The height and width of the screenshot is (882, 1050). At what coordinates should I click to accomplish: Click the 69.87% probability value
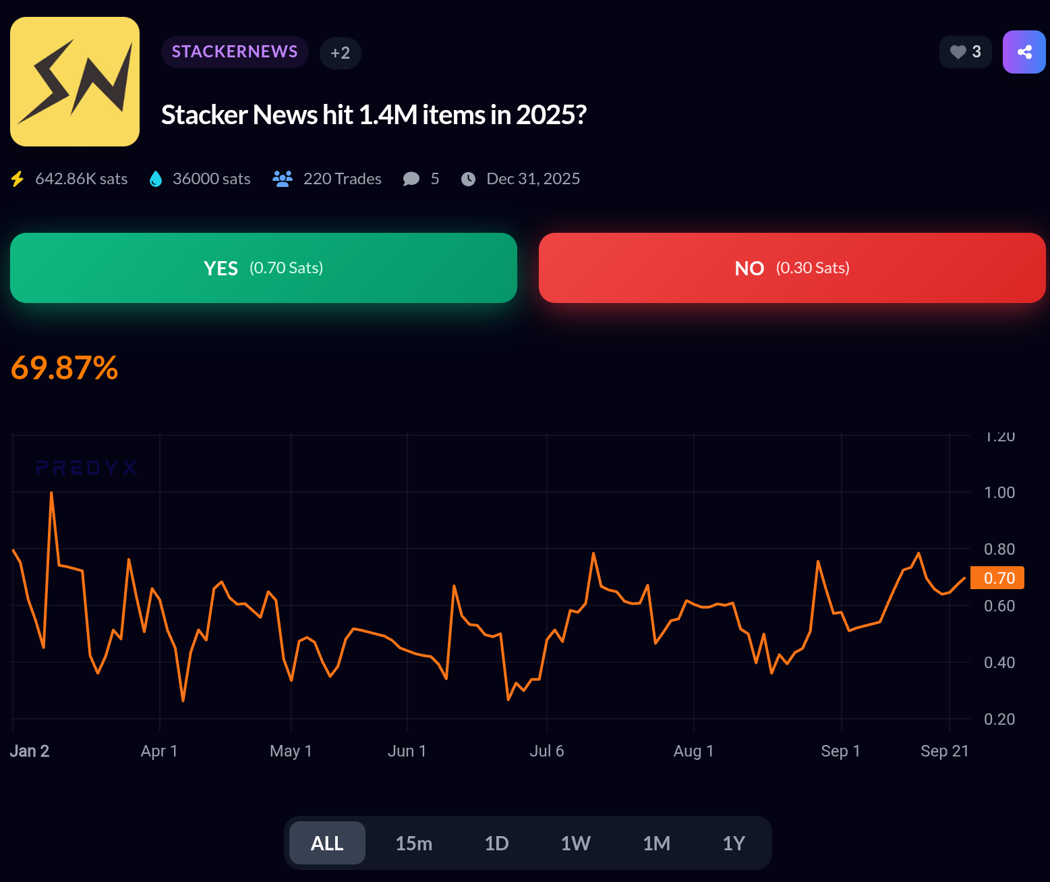coord(65,368)
